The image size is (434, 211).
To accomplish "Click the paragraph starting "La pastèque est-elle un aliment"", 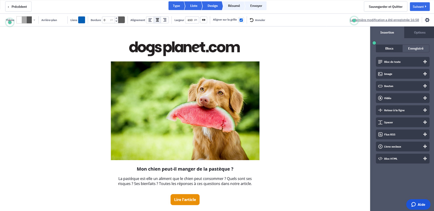I will click(x=185, y=181).
